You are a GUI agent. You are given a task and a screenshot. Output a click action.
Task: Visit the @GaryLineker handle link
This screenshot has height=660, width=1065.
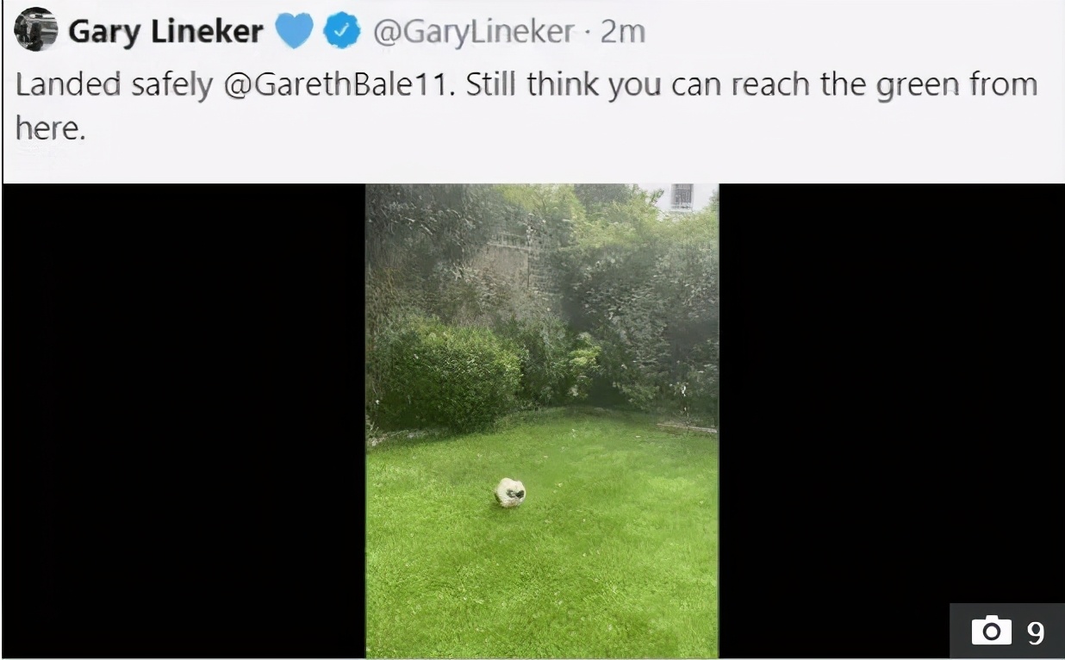click(x=473, y=32)
